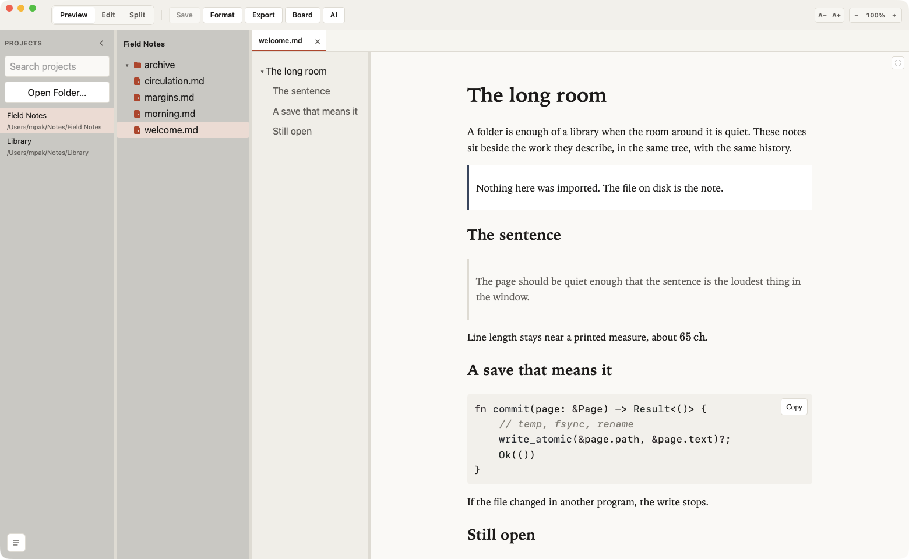
Task: Open the Export menu
Action: click(x=263, y=15)
